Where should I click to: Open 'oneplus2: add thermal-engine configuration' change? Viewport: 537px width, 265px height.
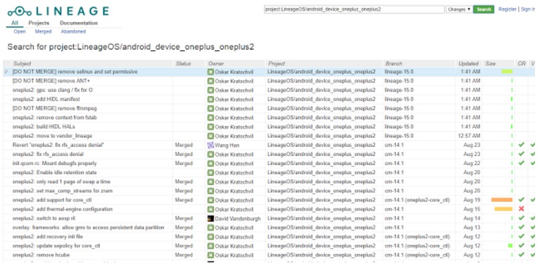click(62, 209)
